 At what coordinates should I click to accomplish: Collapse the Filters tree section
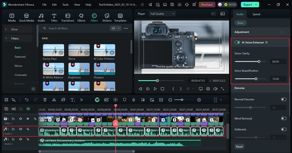coord(6,39)
